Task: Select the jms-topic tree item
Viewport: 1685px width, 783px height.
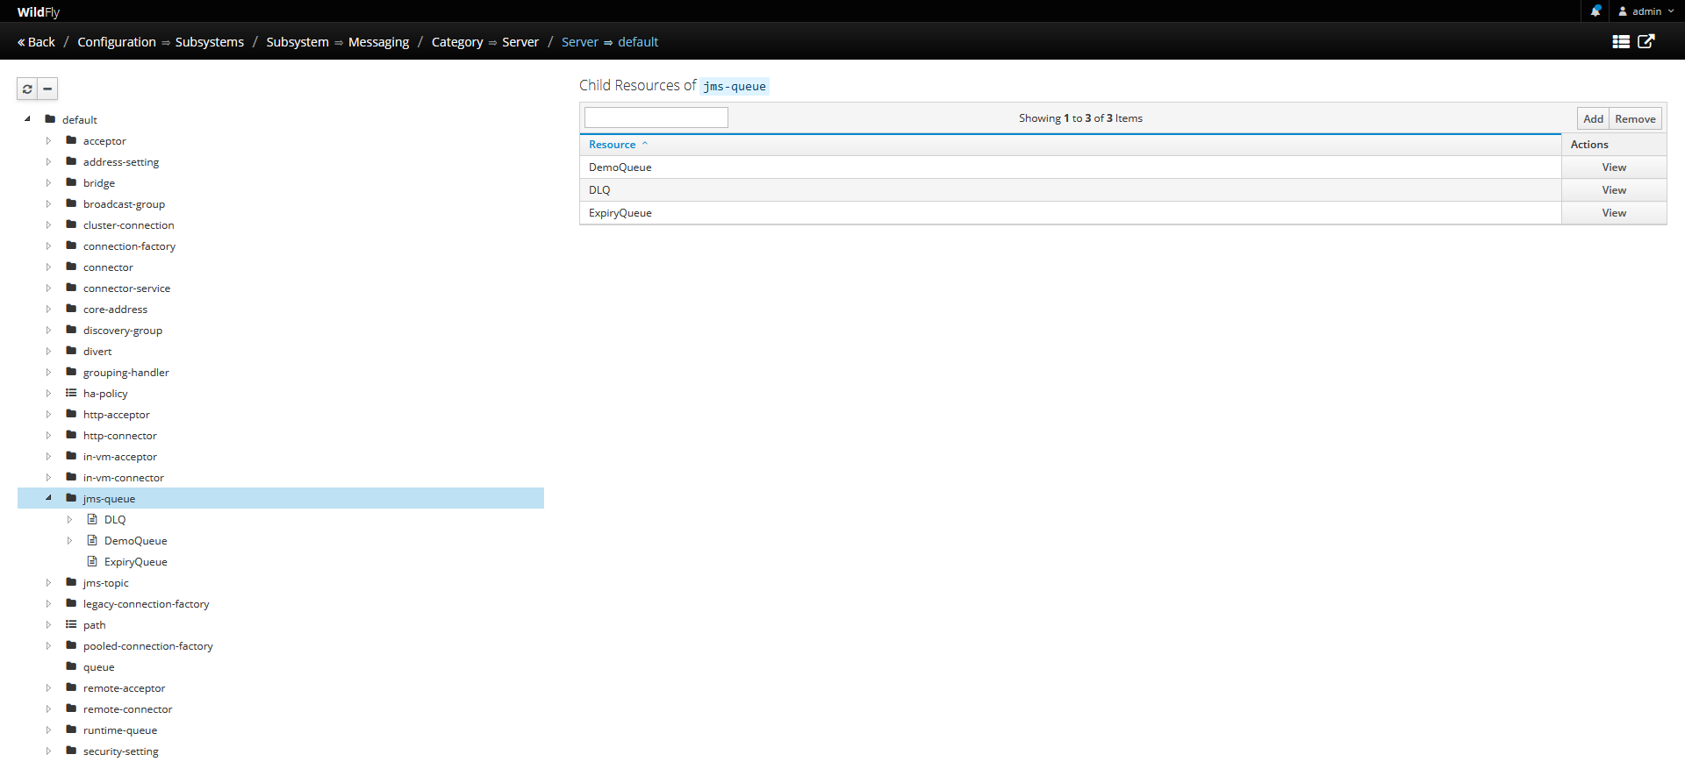Action: tap(105, 583)
